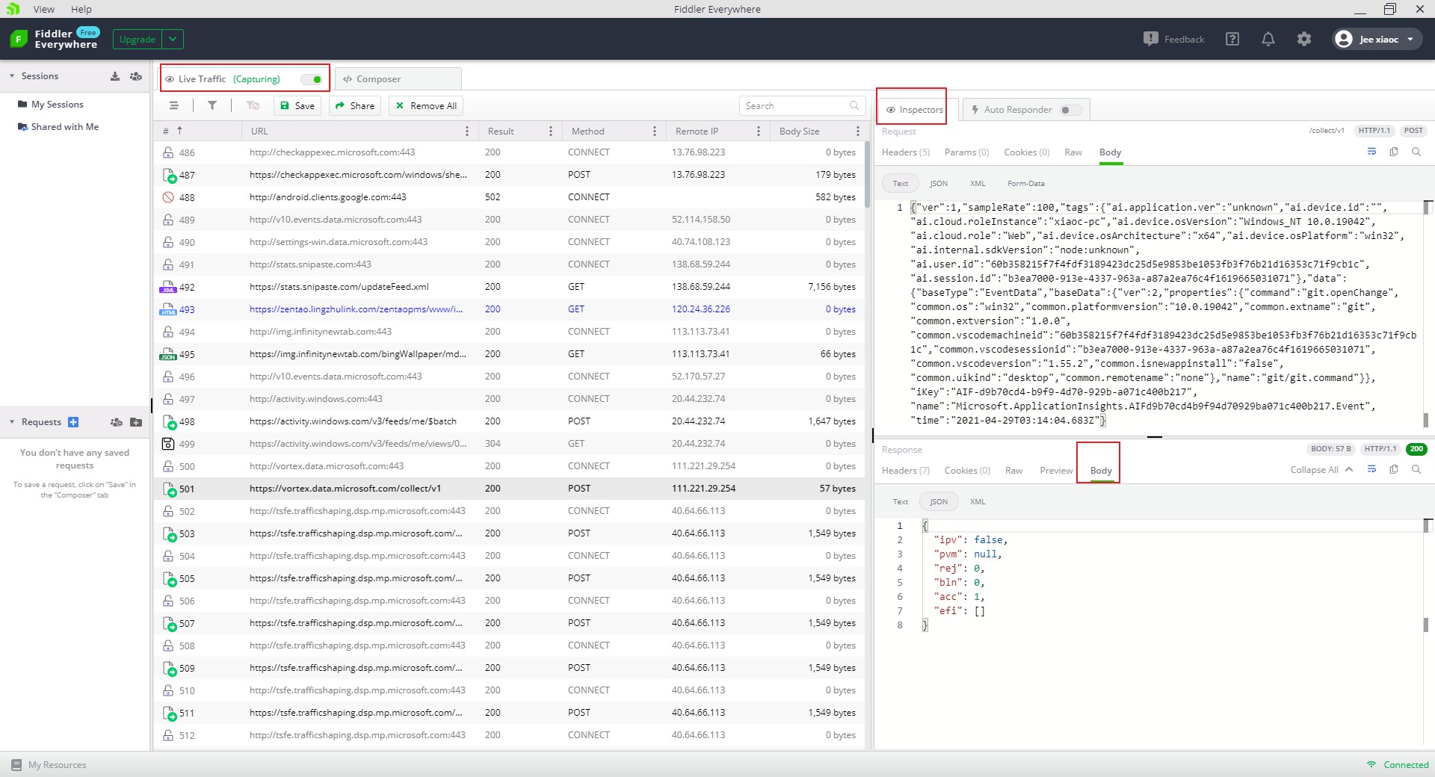Select session 488 android.clients.google.com row
1435x777 pixels.
pos(510,197)
